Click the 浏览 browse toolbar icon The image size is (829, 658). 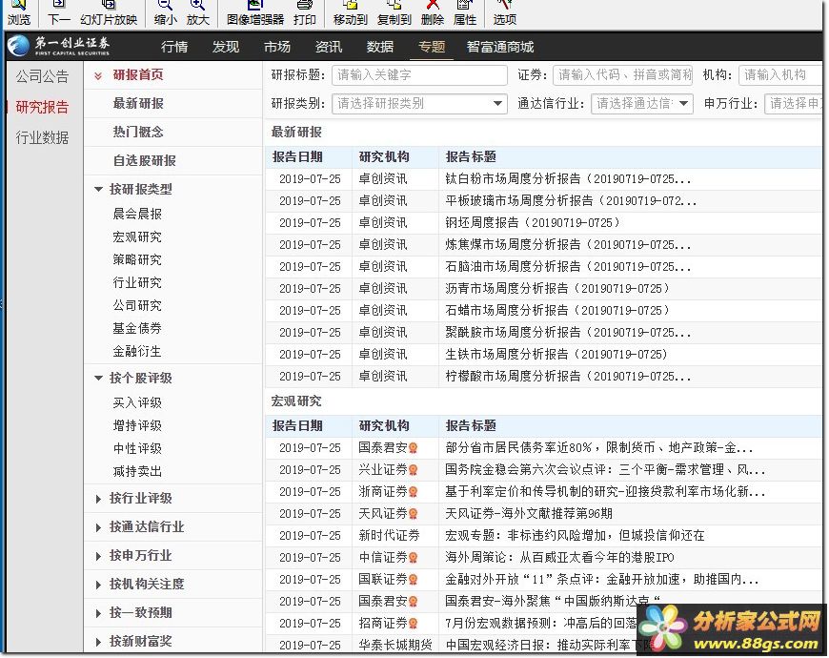click(18, 7)
